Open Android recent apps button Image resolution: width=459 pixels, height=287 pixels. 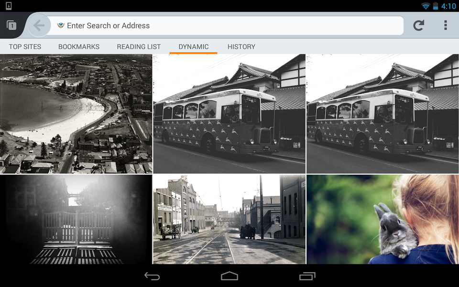point(307,276)
